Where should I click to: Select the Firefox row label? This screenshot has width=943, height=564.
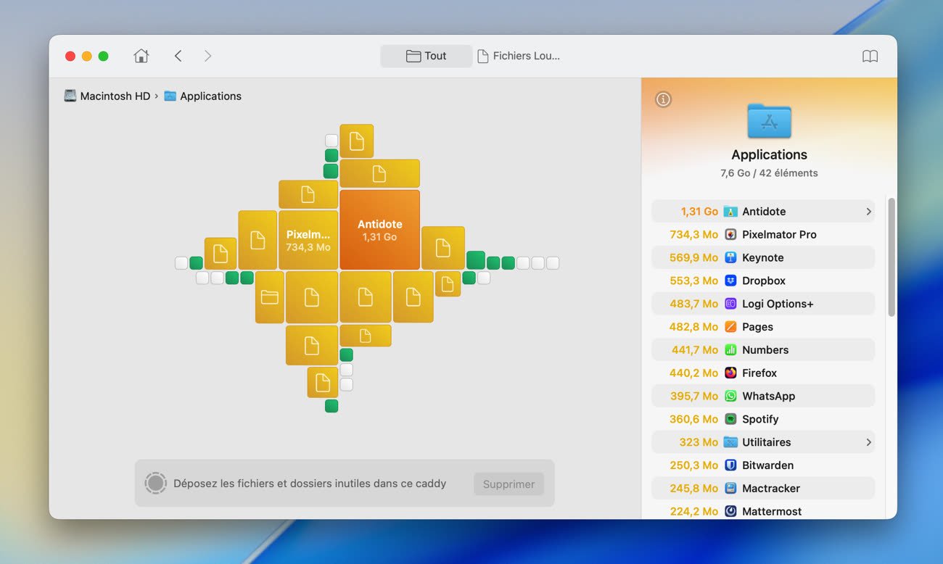(x=759, y=373)
